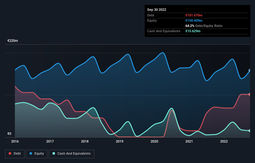Click the Debt label in tooltip
The height and width of the screenshot is (163, 255).
point(151,15)
